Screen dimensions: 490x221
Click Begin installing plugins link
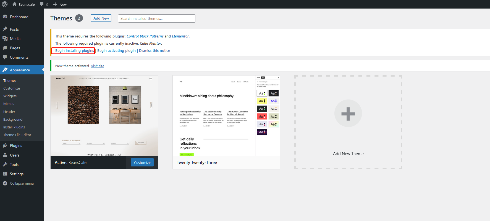tap(75, 50)
